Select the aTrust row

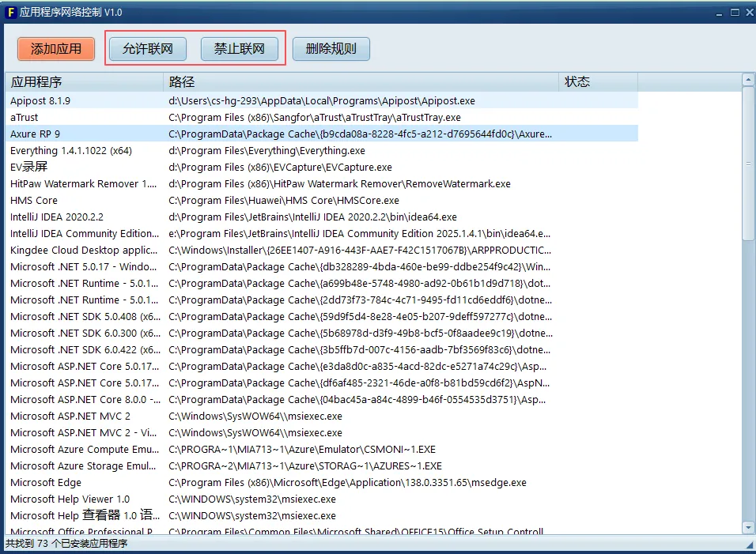point(322,117)
